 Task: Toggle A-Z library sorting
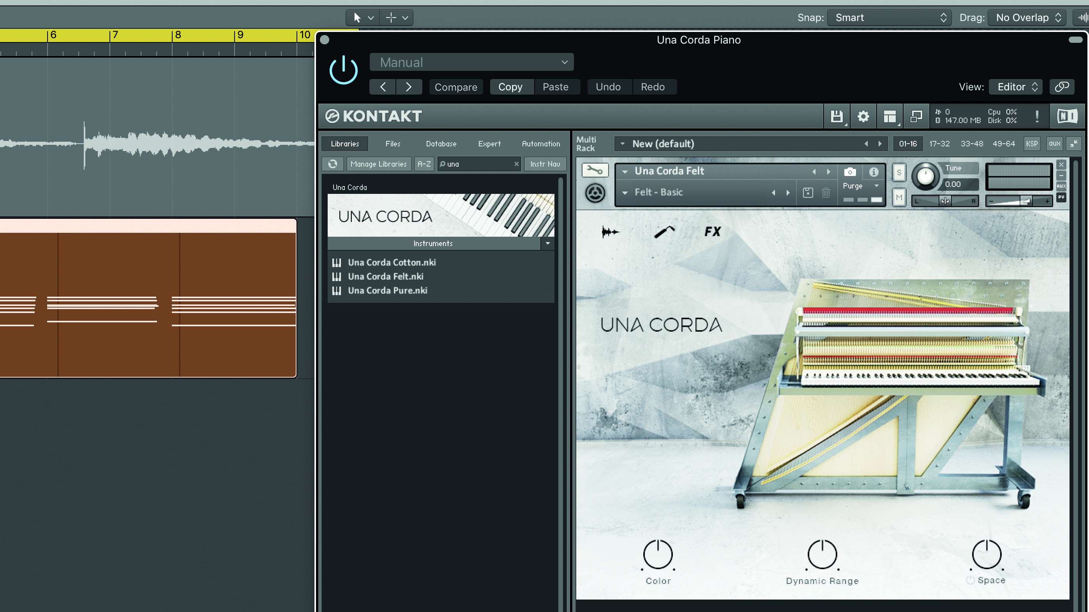[424, 164]
